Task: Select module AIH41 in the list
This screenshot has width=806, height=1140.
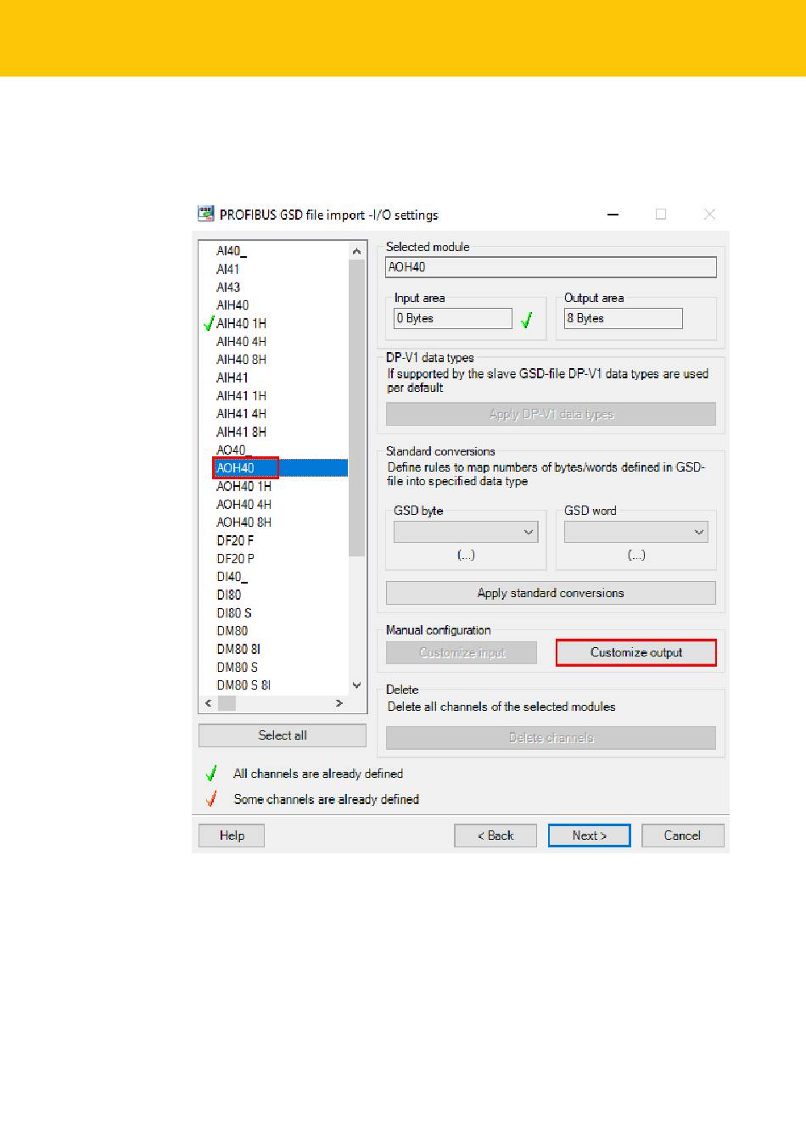Action: pos(232,377)
